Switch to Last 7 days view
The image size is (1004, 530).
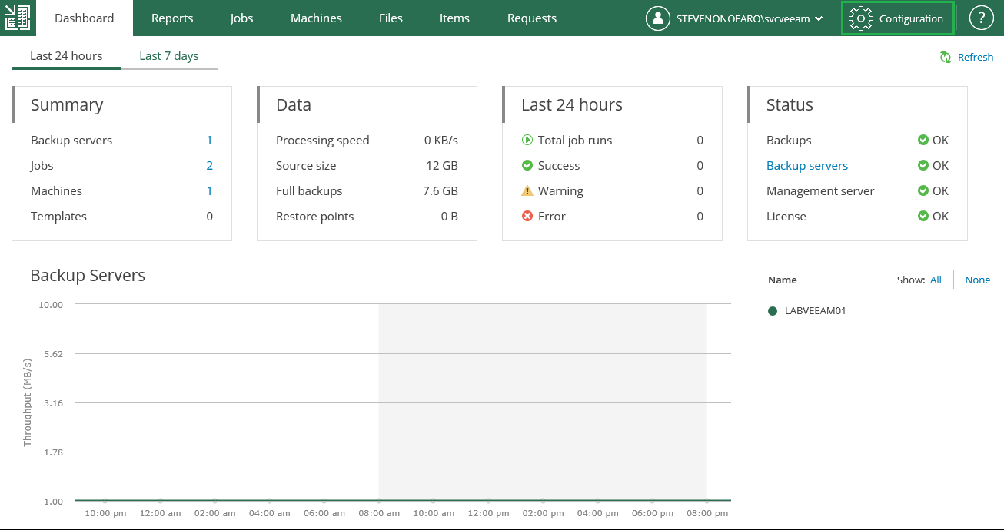(x=169, y=56)
